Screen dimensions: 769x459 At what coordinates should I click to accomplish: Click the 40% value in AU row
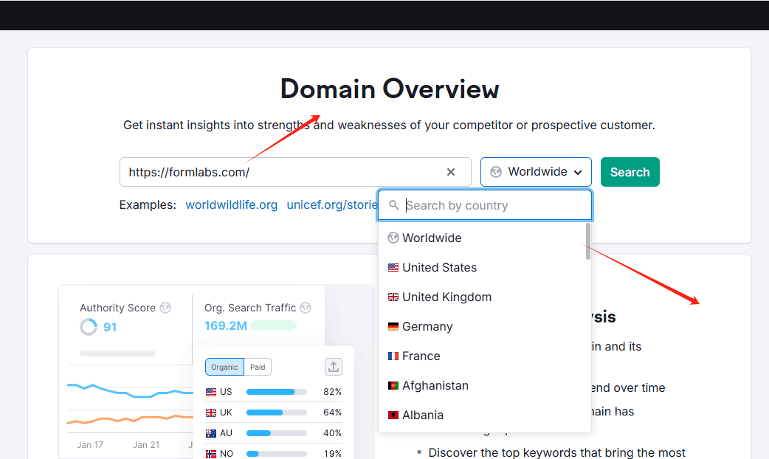332,433
